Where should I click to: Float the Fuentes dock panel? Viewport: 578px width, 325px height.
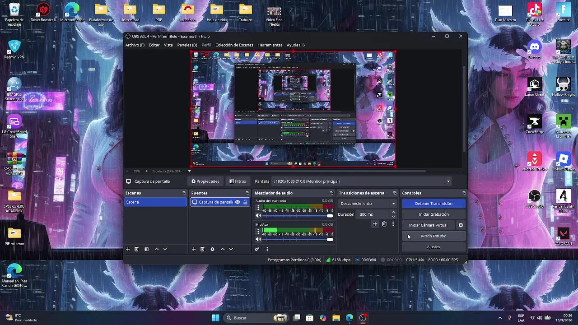[247, 193]
